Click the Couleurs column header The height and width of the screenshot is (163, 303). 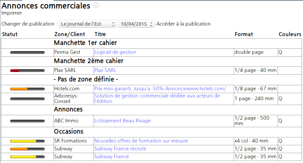290,34
